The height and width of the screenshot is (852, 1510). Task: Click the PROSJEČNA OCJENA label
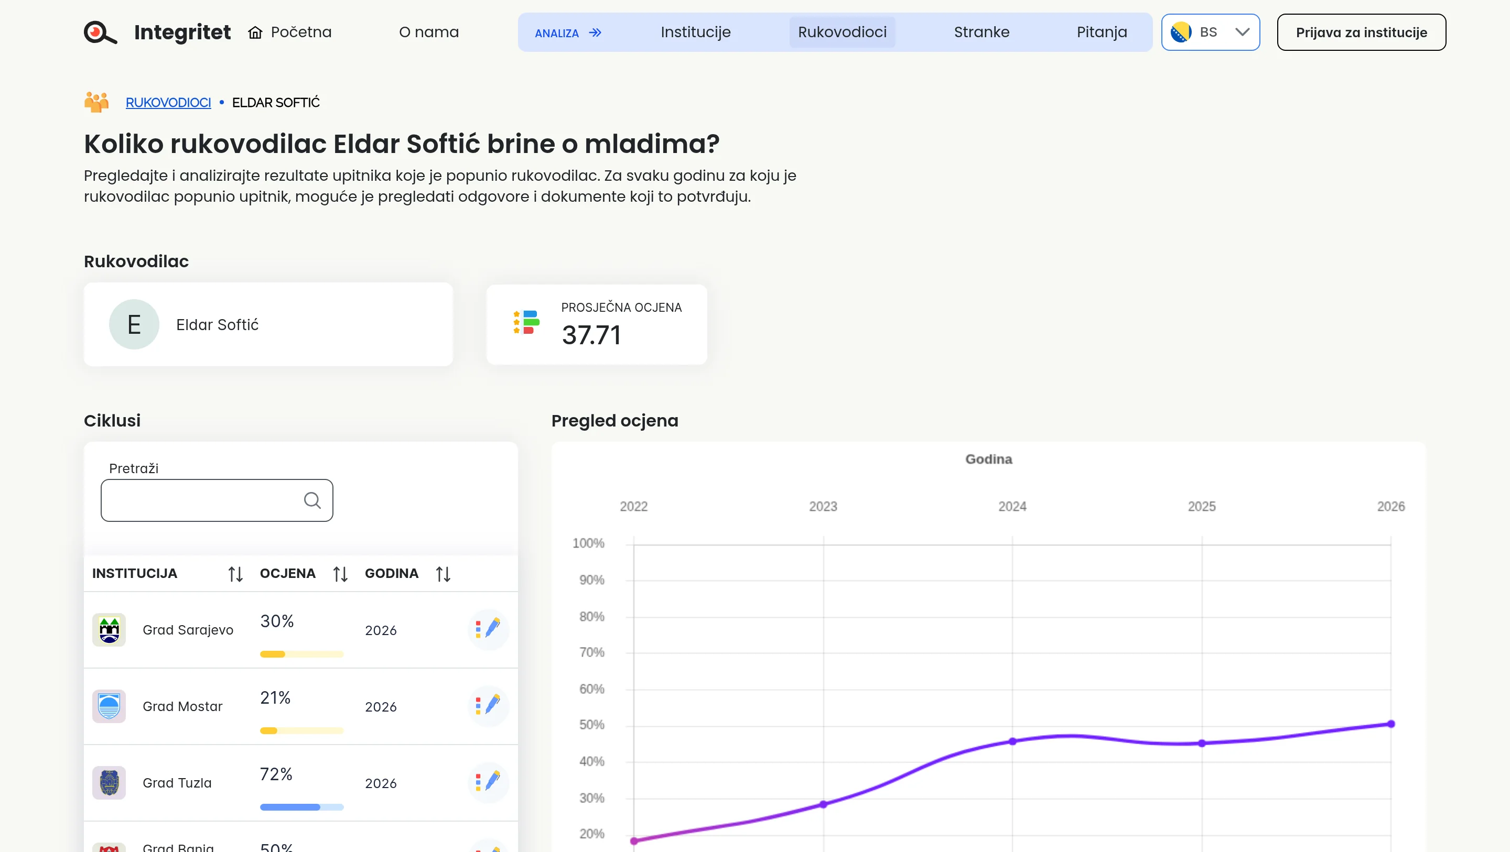621,308
